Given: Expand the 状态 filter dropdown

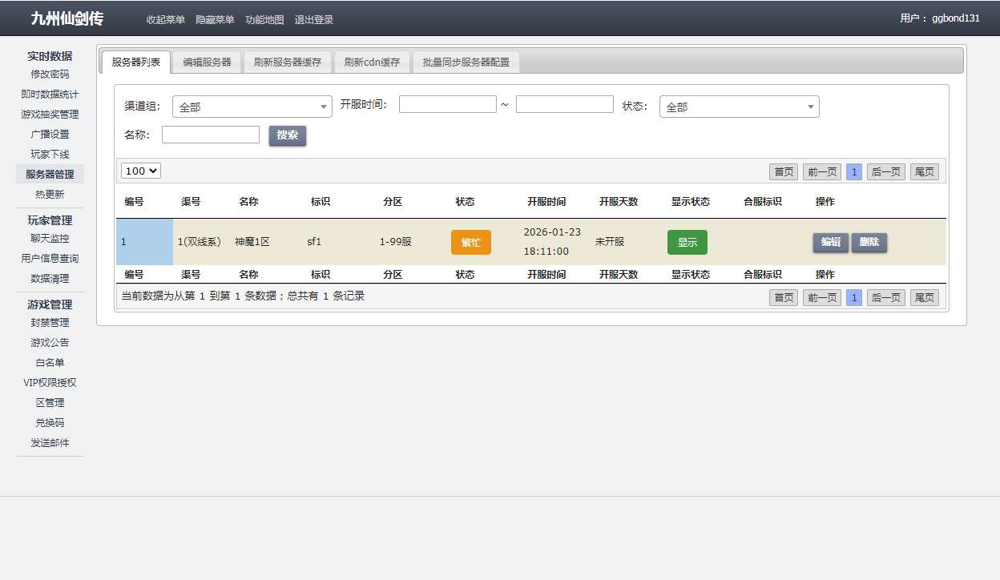Looking at the screenshot, I should 739,107.
